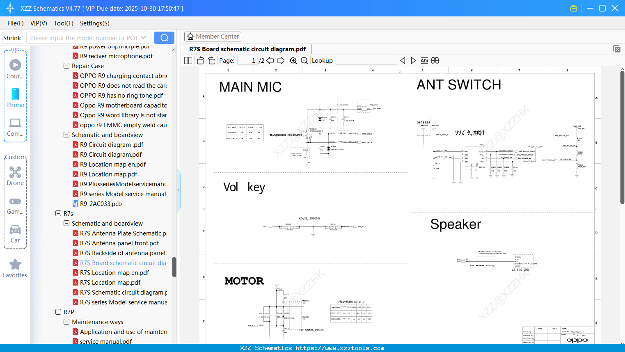625x352 pixels.
Task: Collapse the Repair Case folder
Action: tap(66, 66)
